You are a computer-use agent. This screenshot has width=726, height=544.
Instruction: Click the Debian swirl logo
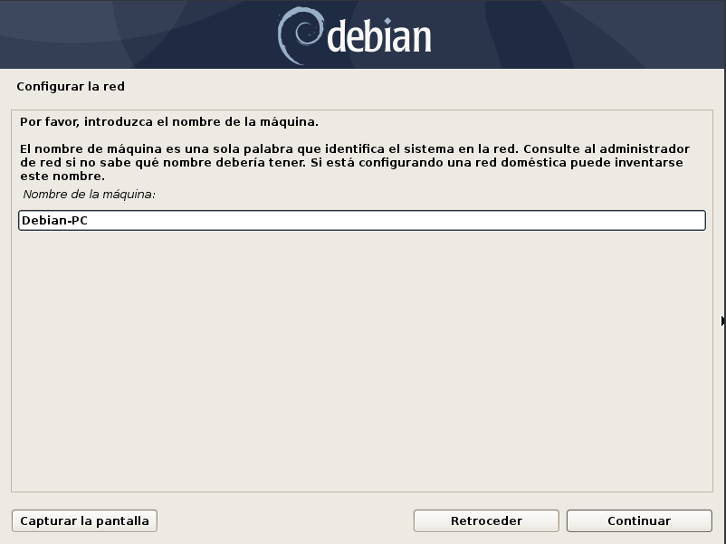tap(300, 35)
